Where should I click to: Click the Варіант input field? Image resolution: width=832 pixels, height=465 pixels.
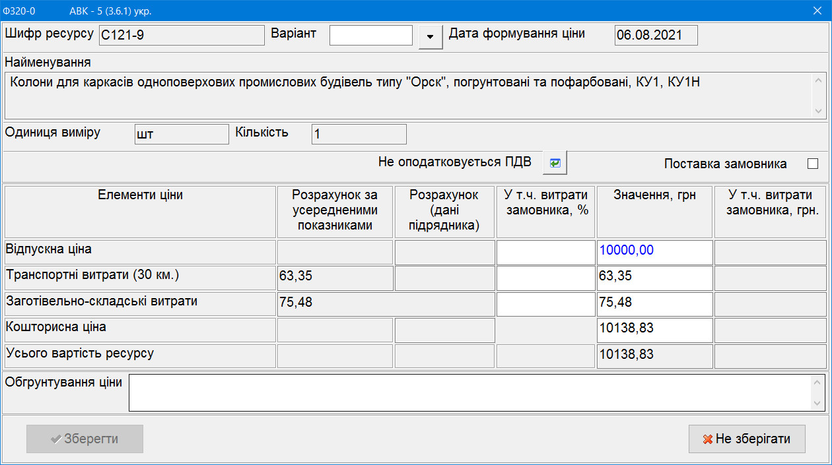click(371, 36)
